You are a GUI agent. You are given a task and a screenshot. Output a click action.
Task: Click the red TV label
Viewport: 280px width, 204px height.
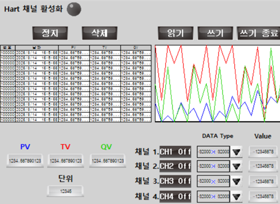(66, 147)
